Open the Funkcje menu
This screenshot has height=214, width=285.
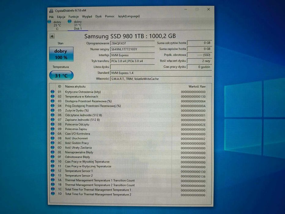[74, 17]
